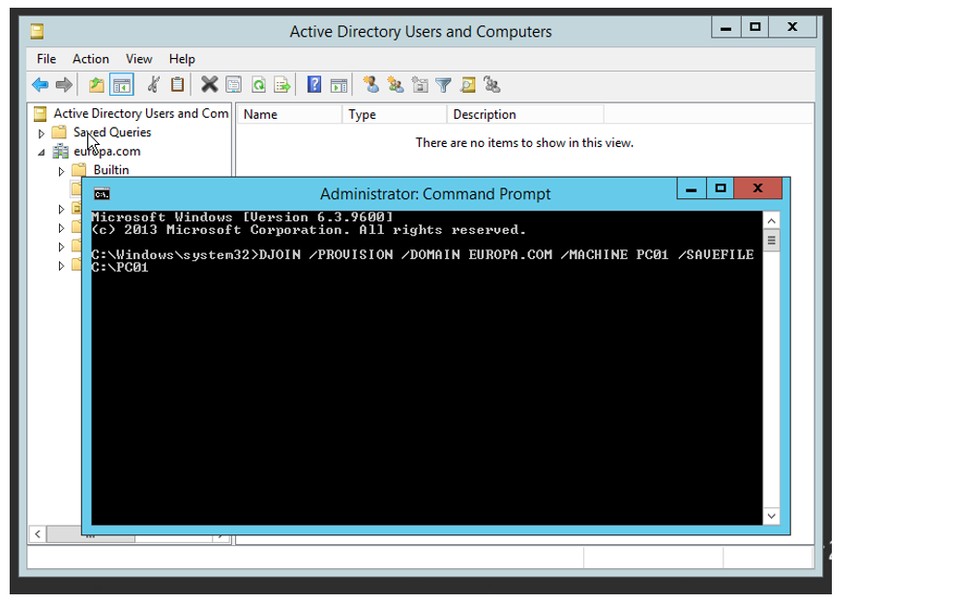Open Properties via the toolbar sheet icon
The image size is (975, 604).
coord(234,84)
